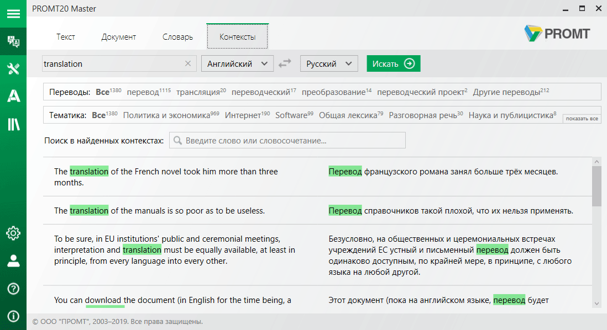Click the PROMT logo
The image size is (607, 330).
pyautogui.click(x=557, y=34)
